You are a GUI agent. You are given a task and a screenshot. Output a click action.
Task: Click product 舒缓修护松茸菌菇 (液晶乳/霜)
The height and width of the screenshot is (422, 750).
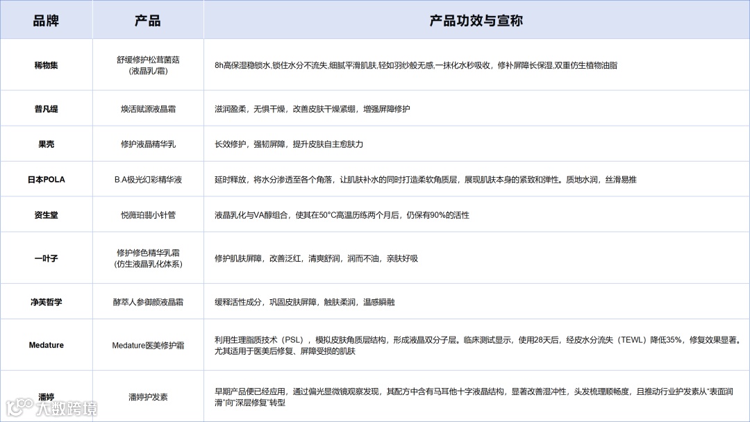[x=148, y=65]
